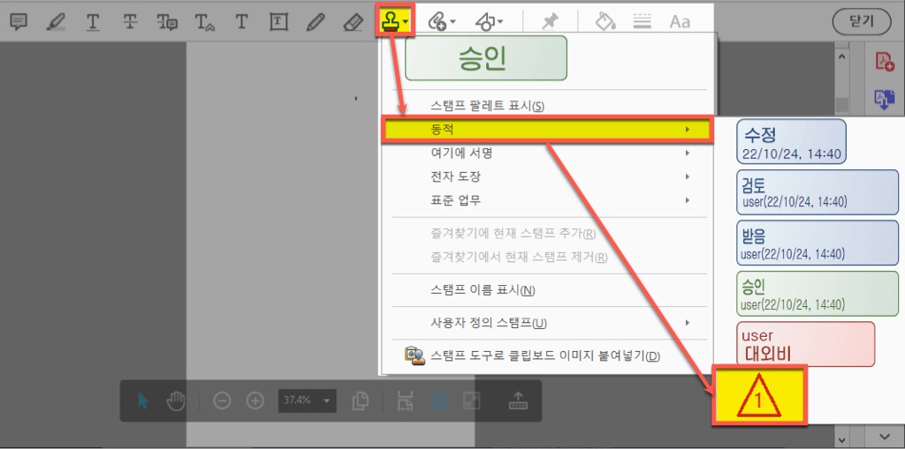Open the Aa text properties
Screen dimensions: 905x449
680,22
